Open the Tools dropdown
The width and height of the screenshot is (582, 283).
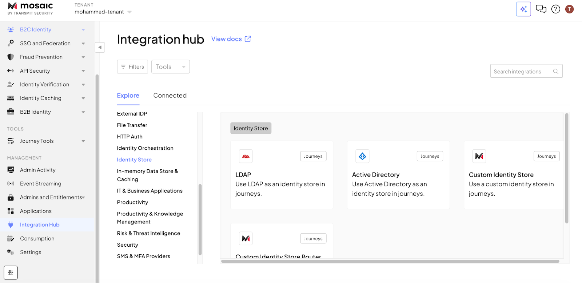pyautogui.click(x=170, y=67)
